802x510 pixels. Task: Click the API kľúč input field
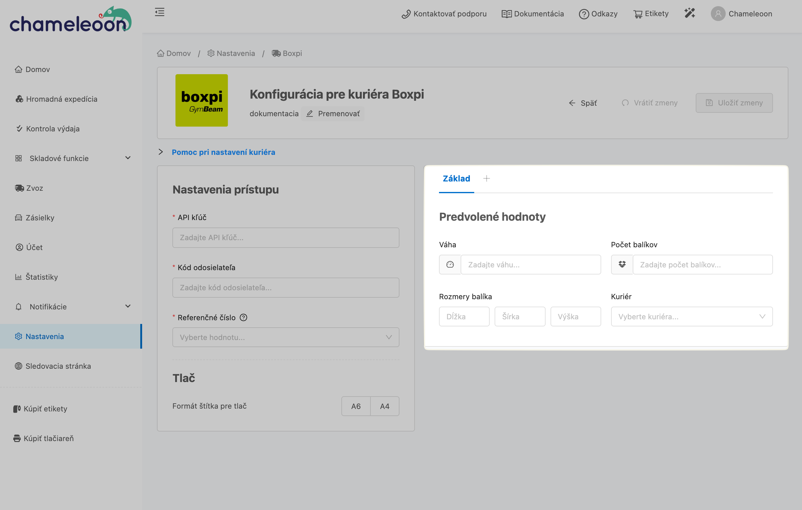(285, 237)
